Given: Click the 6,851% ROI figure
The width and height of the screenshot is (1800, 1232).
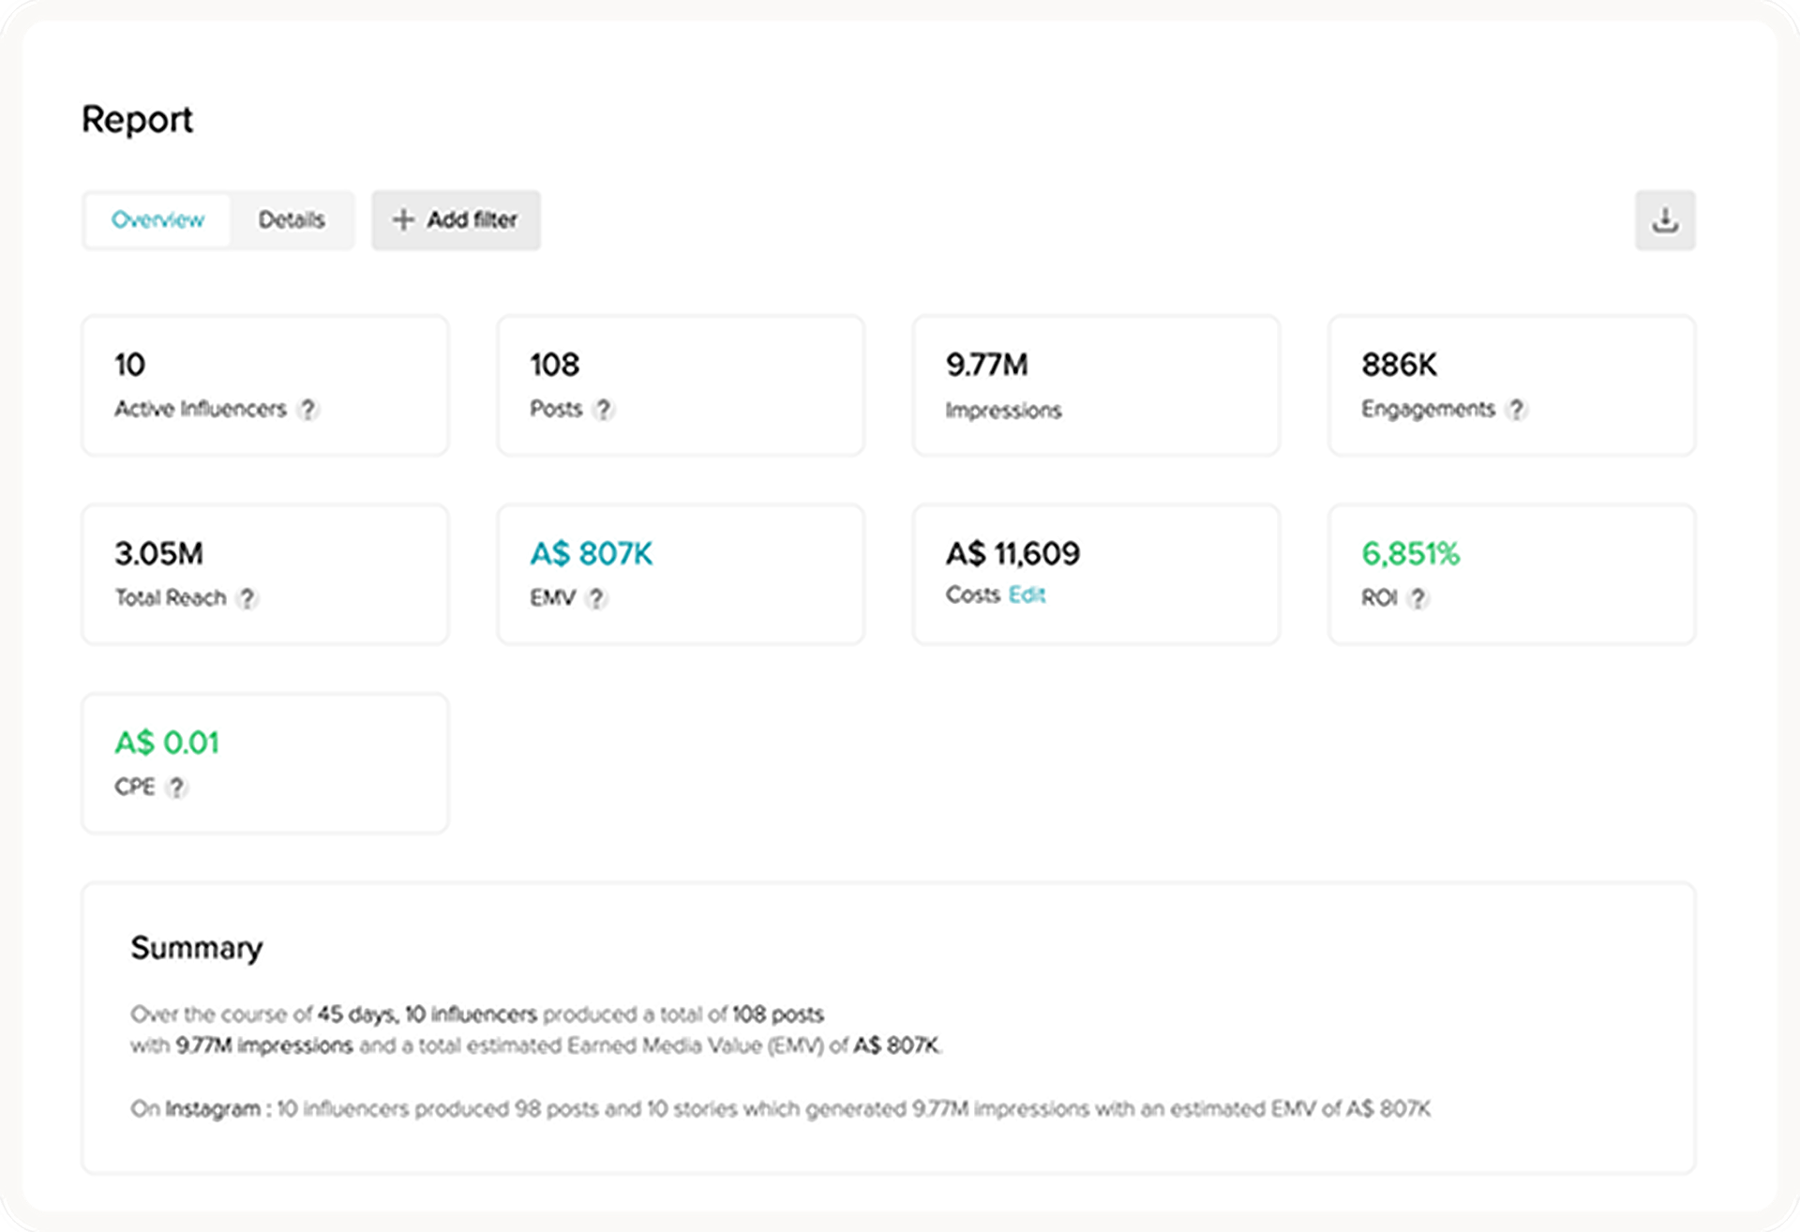Looking at the screenshot, I should (x=1410, y=554).
